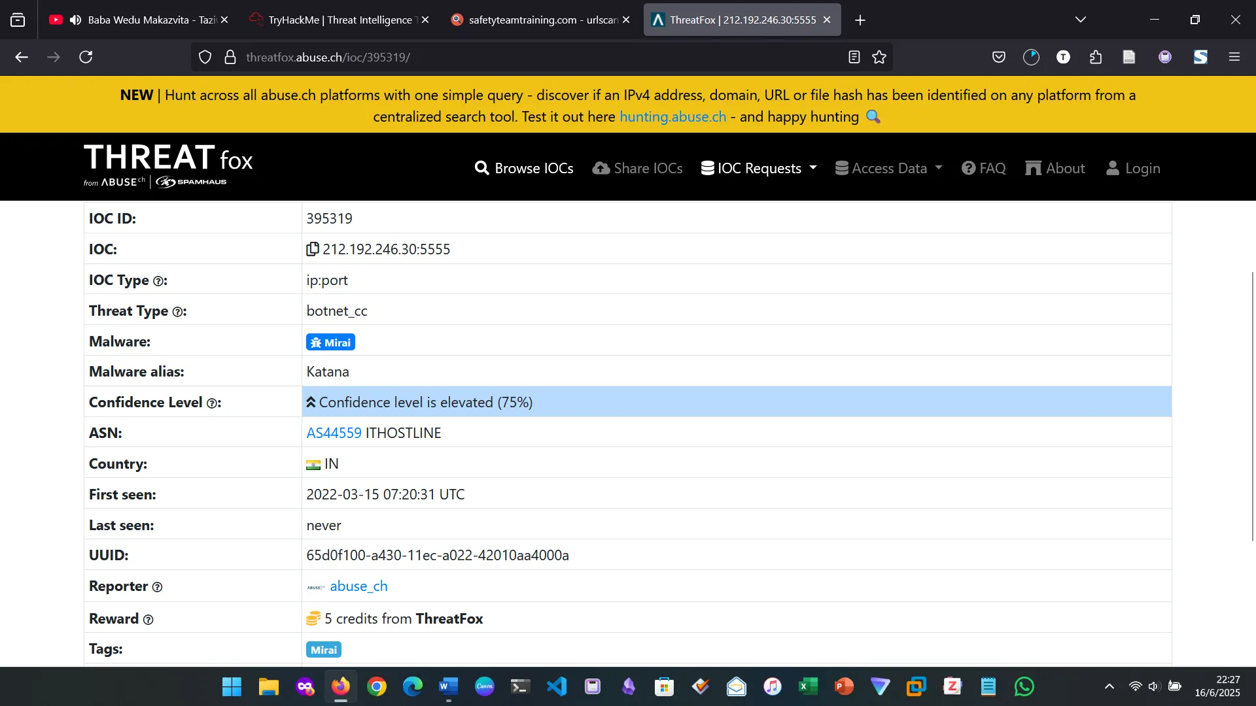
Task: Copy the IOC value with clipboard icon
Action: [312, 249]
